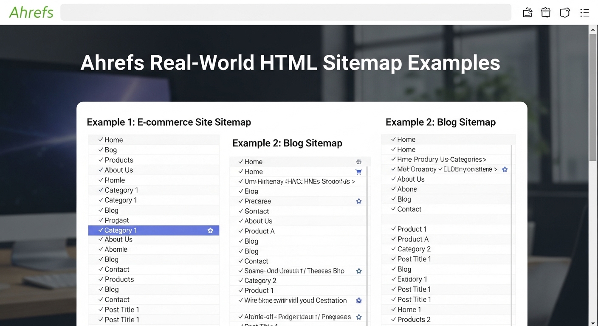The height and width of the screenshot is (326, 598).
Task: Click the page's vertical scrollbar thumb
Action: 593,97
